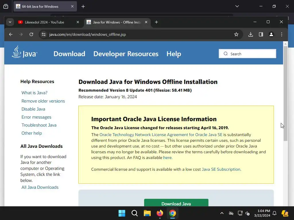Open Firefox from the taskbar
Screen dimensions: 294x220
160,213
